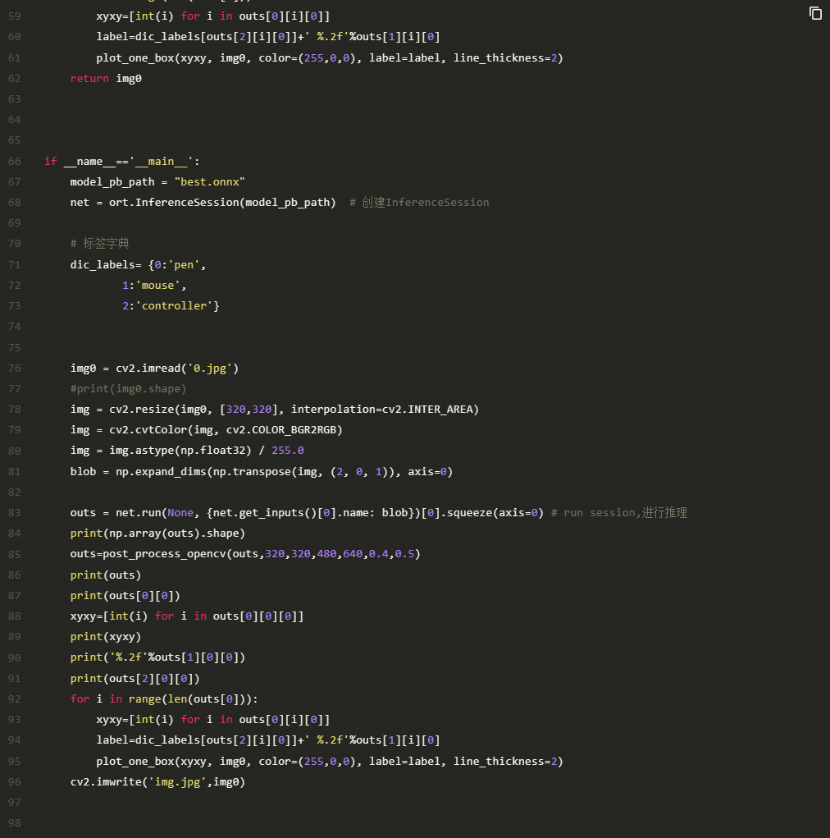This screenshot has height=838, width=830.
Task: Click the comment '# 标签字典'
Action: 100,244
